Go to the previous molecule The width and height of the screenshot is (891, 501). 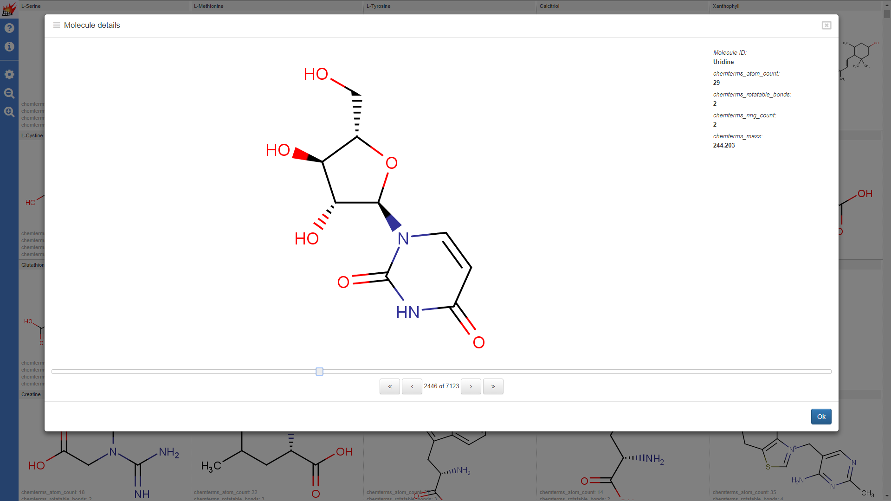(x=412, y=386)
